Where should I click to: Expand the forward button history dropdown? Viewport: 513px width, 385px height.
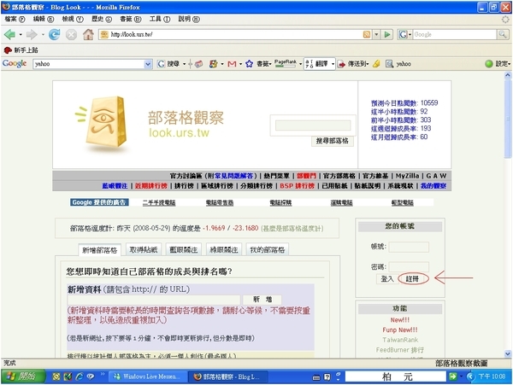(x=43, y=34)
